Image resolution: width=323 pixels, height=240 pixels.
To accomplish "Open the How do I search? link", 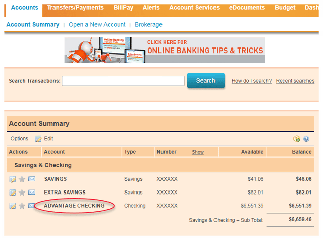I will point(251,81).
